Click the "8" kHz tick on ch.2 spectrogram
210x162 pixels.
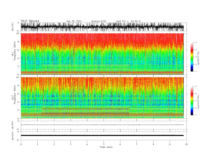19,85
